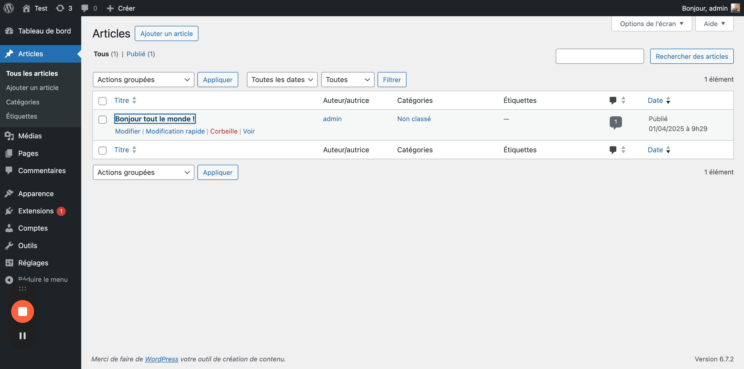Expand the Aide help panel

715,24
